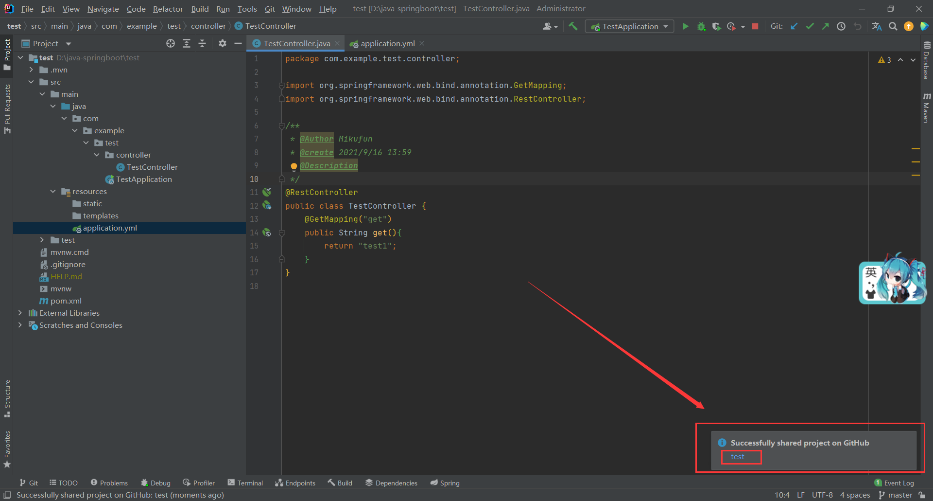Select opened file target icon in Project panel
Image resolution: width=933 pixels, height=501 pixels.
click(x=171, y=43)
